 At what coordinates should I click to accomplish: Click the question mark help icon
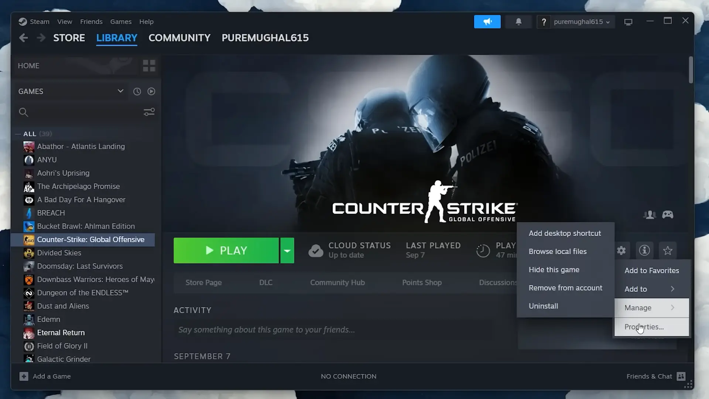coord(544,22)
